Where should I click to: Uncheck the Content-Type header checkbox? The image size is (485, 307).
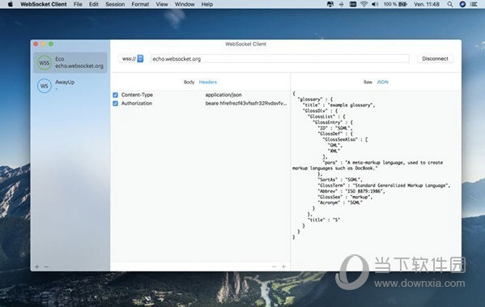tap(115, 95)
